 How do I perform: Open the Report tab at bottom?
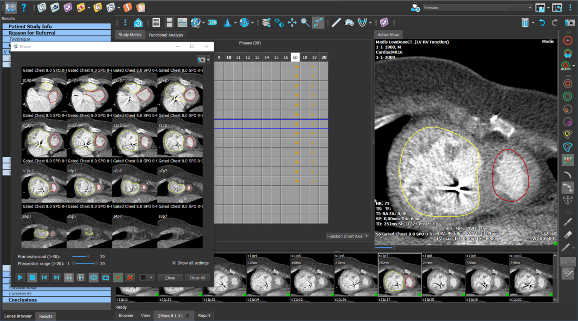coord(204,315)
